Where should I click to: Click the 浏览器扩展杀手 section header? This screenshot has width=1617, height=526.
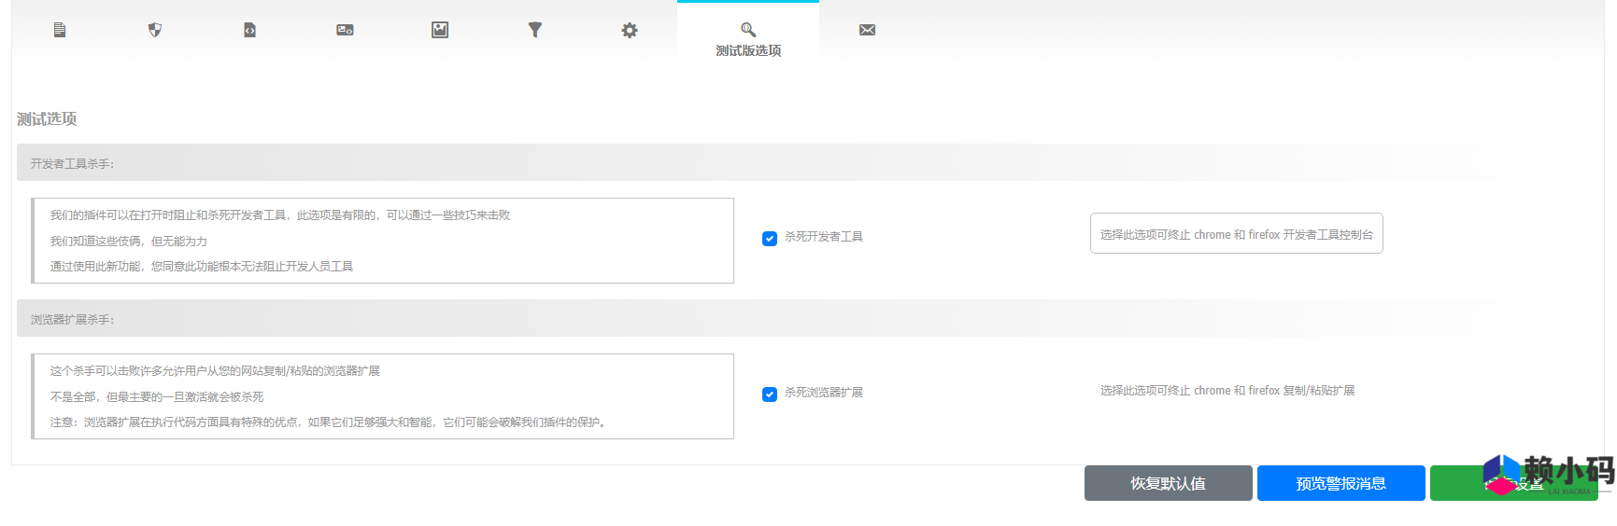(x=72, y=319)
